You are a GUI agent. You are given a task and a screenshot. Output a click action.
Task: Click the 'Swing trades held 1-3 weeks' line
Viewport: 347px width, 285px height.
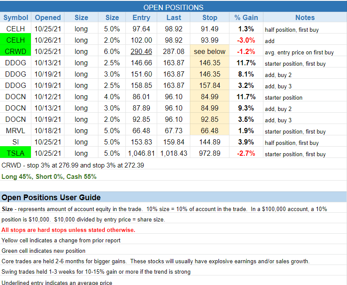click(x=96, y=272)
